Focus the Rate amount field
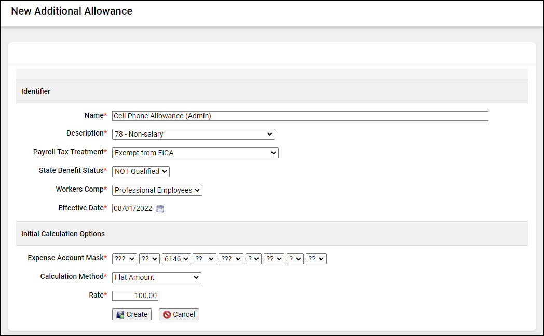The width and height of the screenshot is (544, 336). click(135, 295)
